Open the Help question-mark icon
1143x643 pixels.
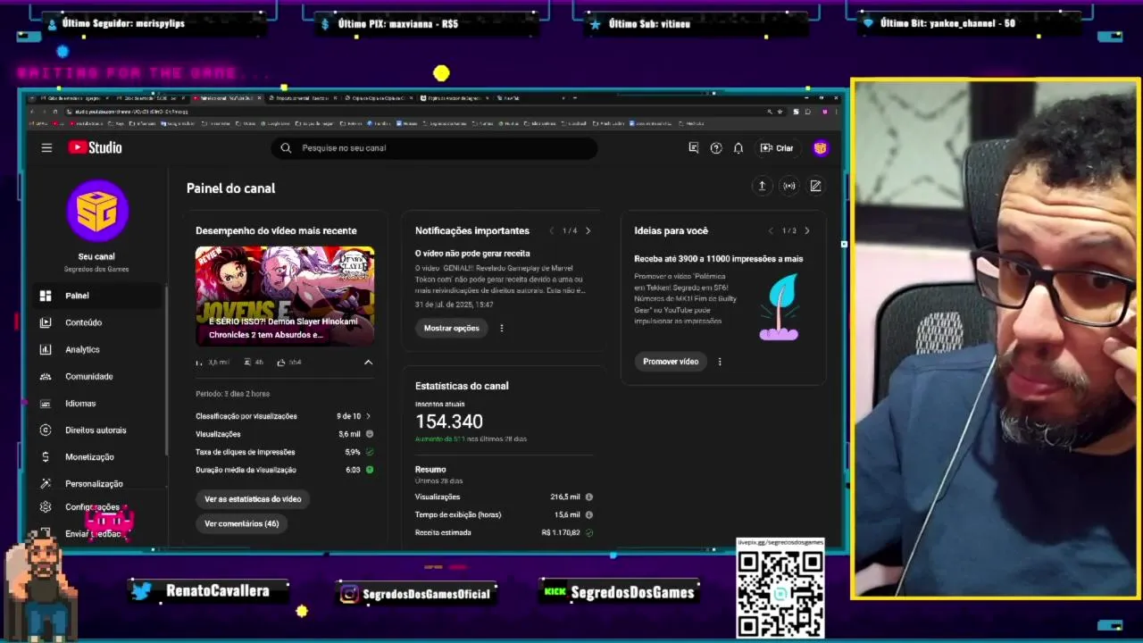(x=716, y=148)
